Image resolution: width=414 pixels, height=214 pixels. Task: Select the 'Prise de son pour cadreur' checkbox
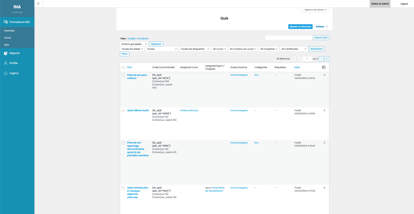coord(123,75)
